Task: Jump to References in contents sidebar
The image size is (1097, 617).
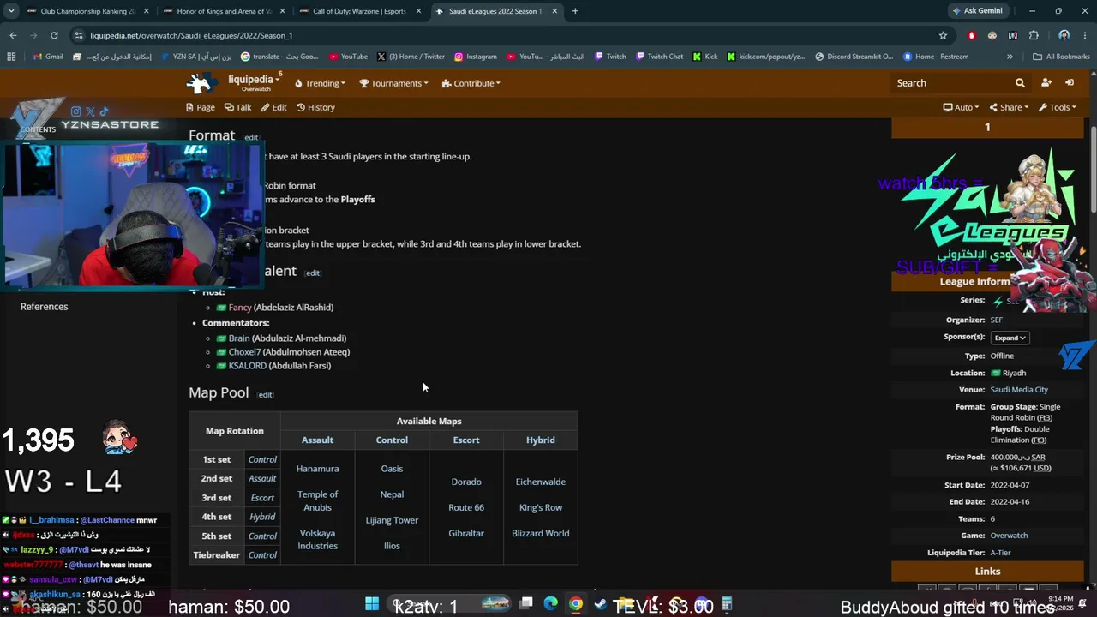Action: [x=44, y=306]
